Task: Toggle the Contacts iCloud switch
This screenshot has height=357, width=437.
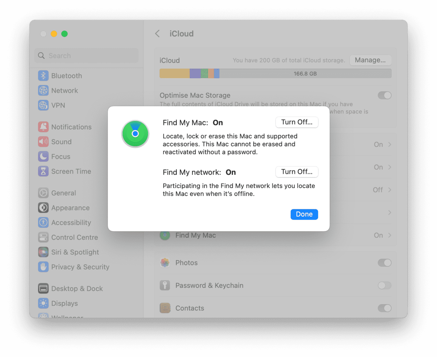Action: pyautogui.click(x=385, y=308)
